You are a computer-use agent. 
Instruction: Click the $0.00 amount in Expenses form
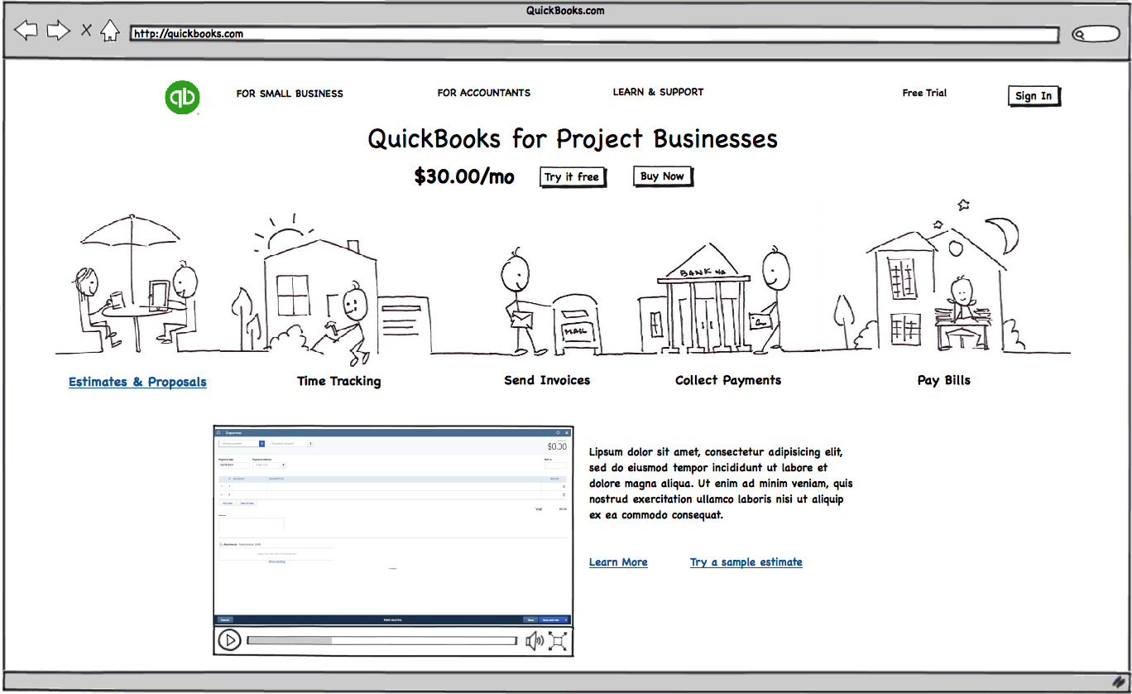pyautogui.click(x=558, y=447)
